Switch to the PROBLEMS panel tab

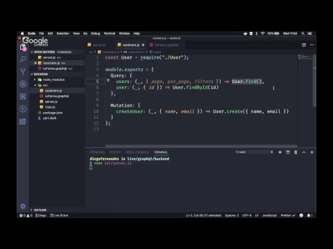point(97,152)
